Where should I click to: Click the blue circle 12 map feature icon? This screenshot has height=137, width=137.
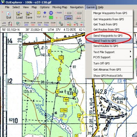[x=51, y=13]
